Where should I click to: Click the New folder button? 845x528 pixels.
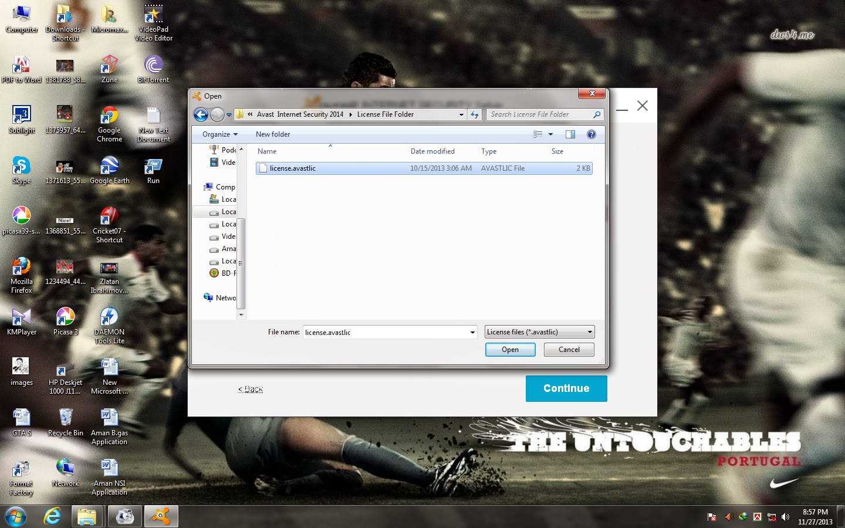tap(273, 134)
